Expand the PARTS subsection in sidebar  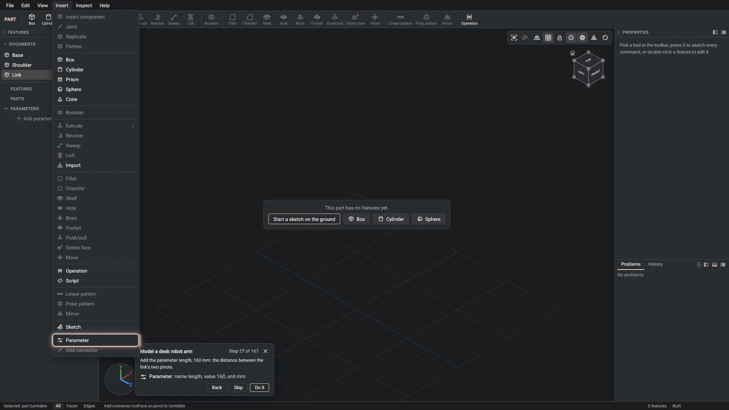[x=17, y=99]
